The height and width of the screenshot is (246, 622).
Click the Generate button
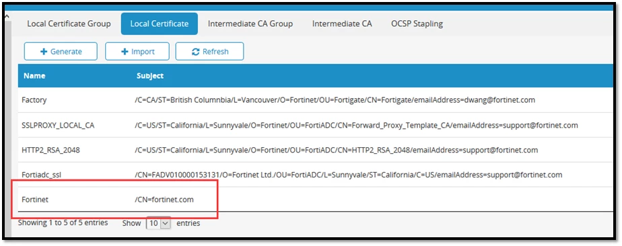[x=61, y=52]
